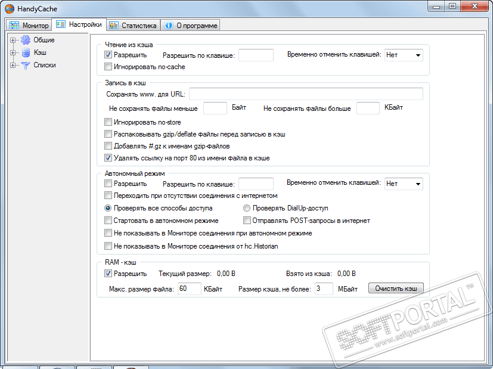Check Не показывать соединения при автономном режиме

[108, 233]
